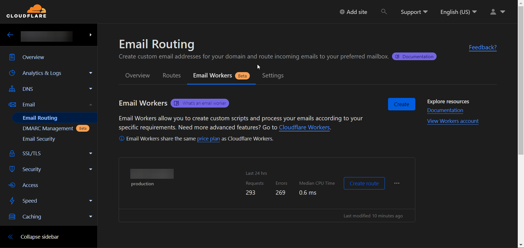Screen dimensions: 524x248
Task: Click the SSL/TLS lock icon
Action: coord(12,153)
